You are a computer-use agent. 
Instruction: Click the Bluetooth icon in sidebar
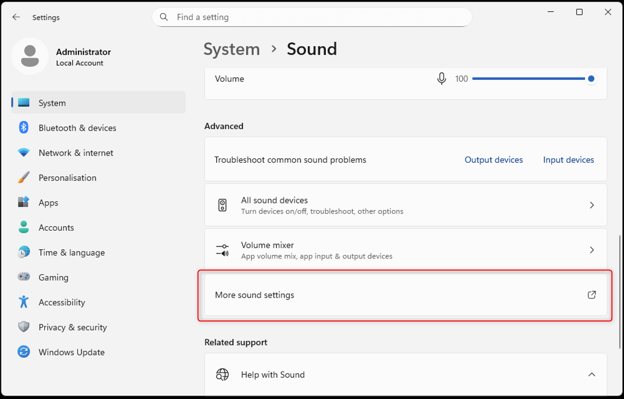(24, 128)
